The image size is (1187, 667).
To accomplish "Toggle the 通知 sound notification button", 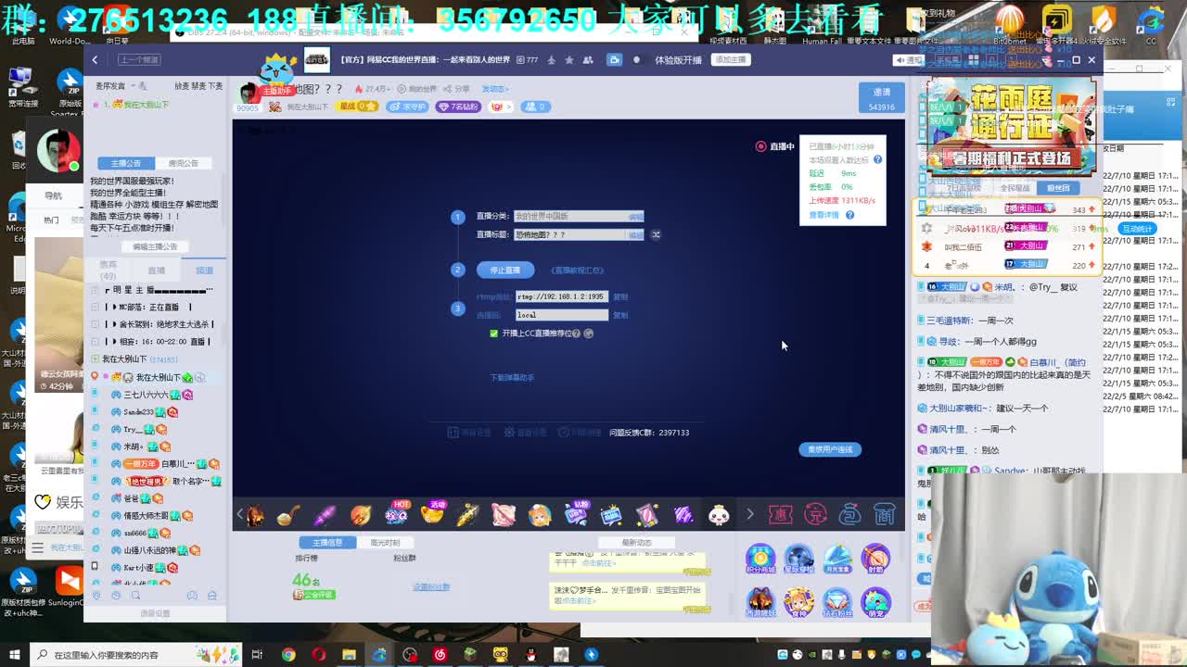I will click(x=909, y=60).
